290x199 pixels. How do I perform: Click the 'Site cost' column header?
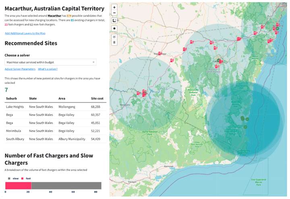[x=97, y=98]
